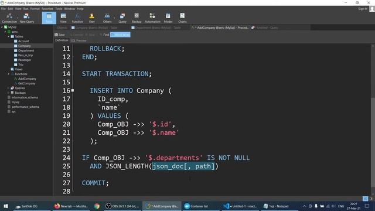This screenshot has width=375, height=211.
Task: Collapse the aero database node
Action: point(5,32)
